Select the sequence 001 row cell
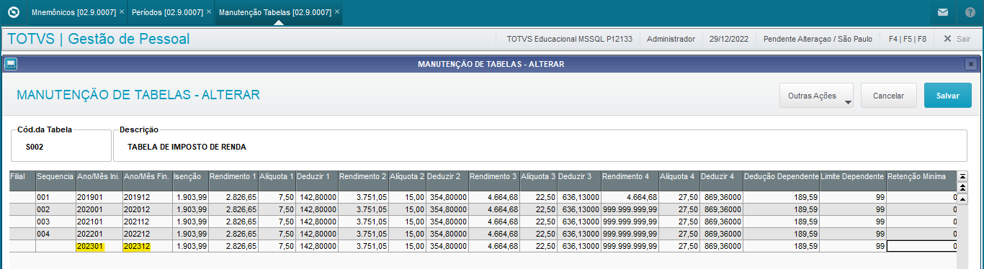The height and width of the screenshot is (269, 984). point(55,197)
